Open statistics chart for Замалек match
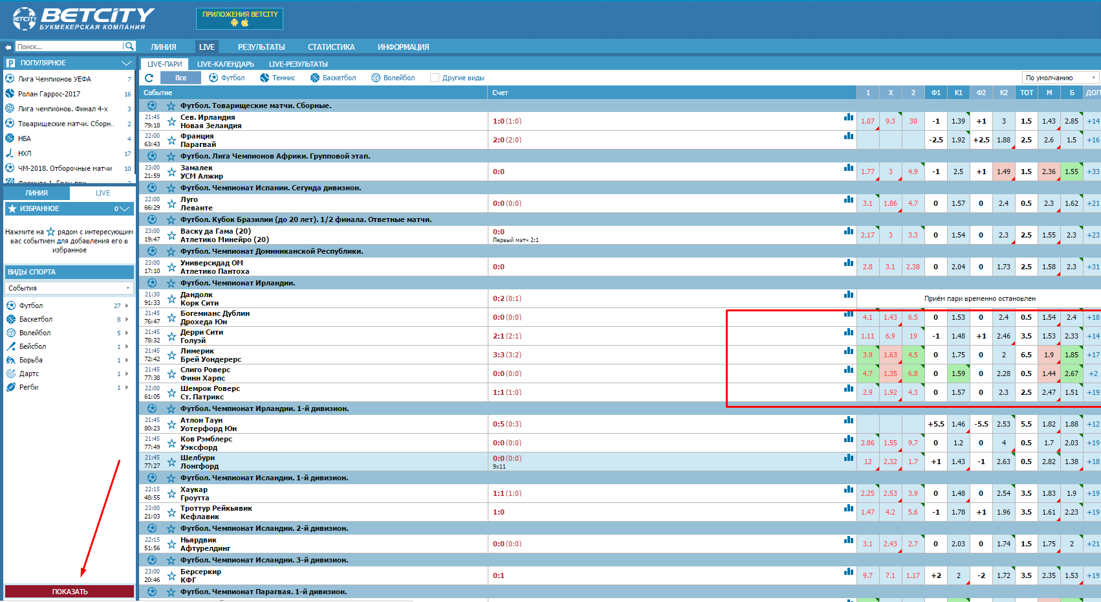This screenshot has height=602, width=1101. [x=849, y=168]
